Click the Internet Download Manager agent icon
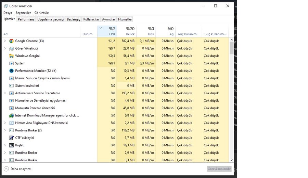This screenshot has width=308, height=178. pos(11,115)
